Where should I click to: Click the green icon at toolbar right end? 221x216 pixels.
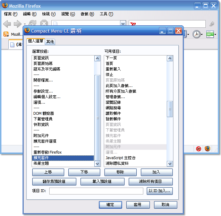tap(210, 34)
